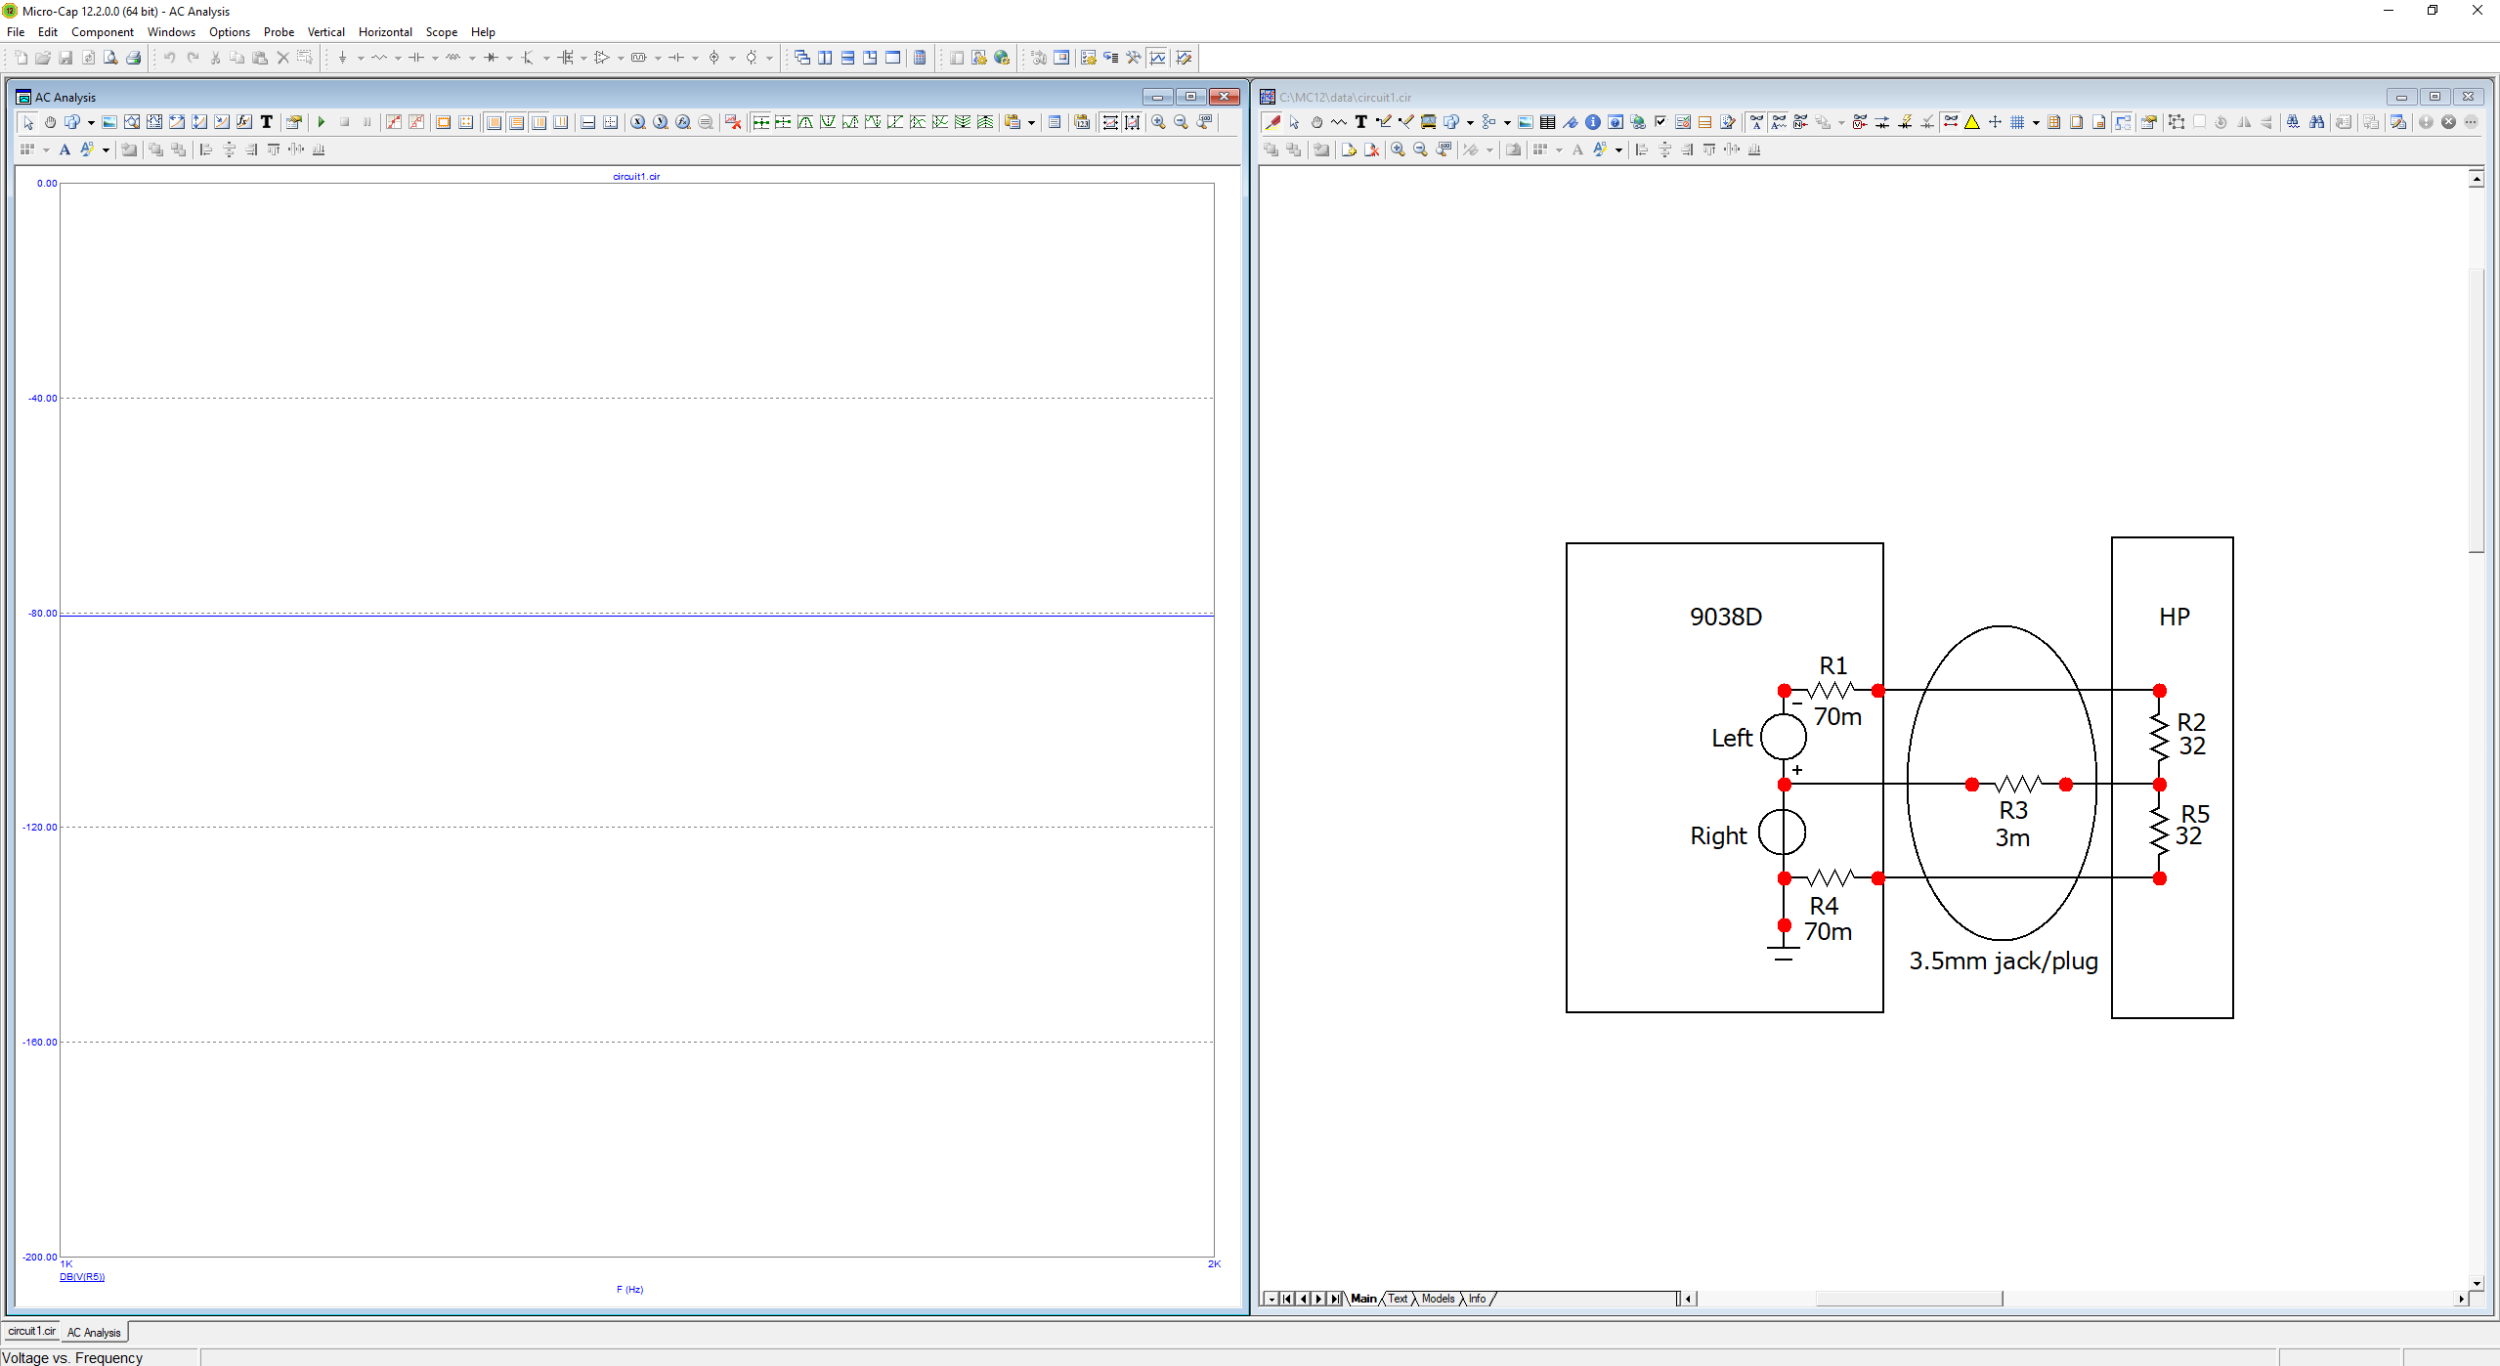Toggle Attribute Text display in schematic toolbar
Screen dimensions: 2500x1366
[x=1779, y=122]
